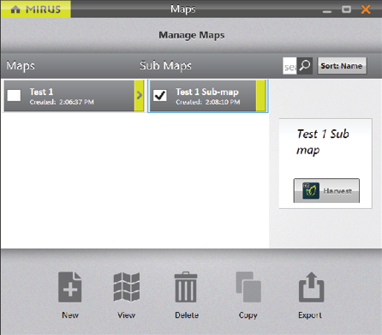Image resolution: width=382 pixels, height=335 pixels.
Task: Click into the search input field
Action: pyautogui.click(x=289, y=66)
